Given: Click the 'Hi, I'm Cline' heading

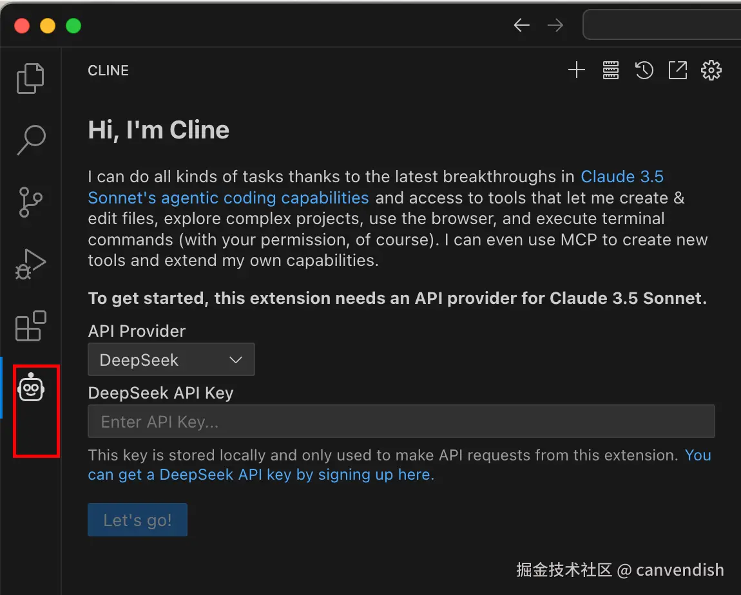Looking at the screenshot, I should pyautogui.click(x=159, y=130).
